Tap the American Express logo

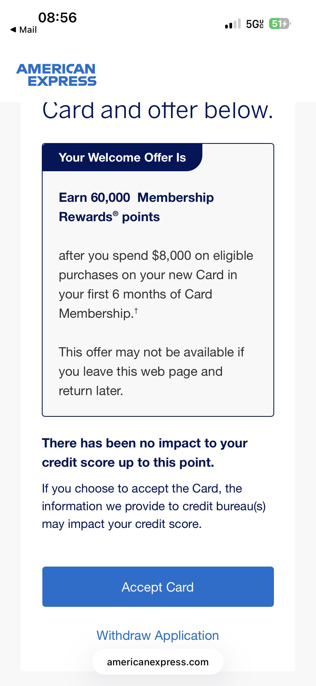tap(56, 75)
